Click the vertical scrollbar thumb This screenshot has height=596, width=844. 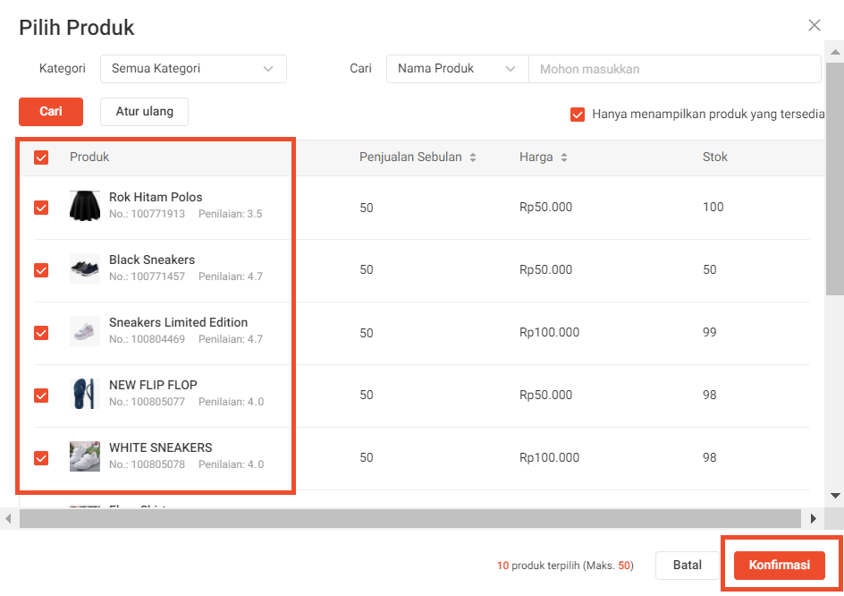(x=835, y=179)
